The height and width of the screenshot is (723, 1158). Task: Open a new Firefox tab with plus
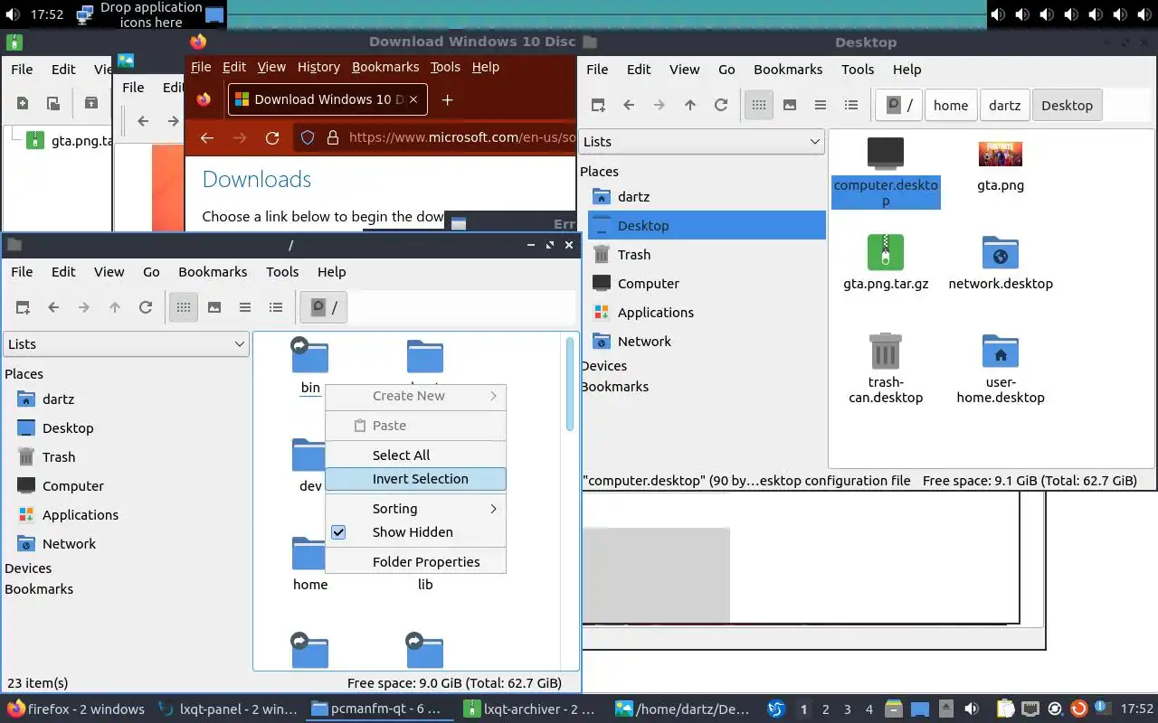coord(447,99)
